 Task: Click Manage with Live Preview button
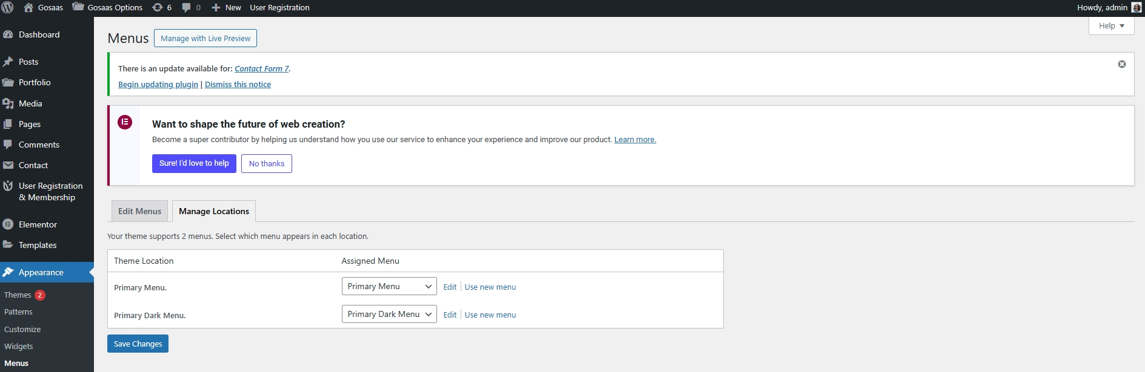205,38
